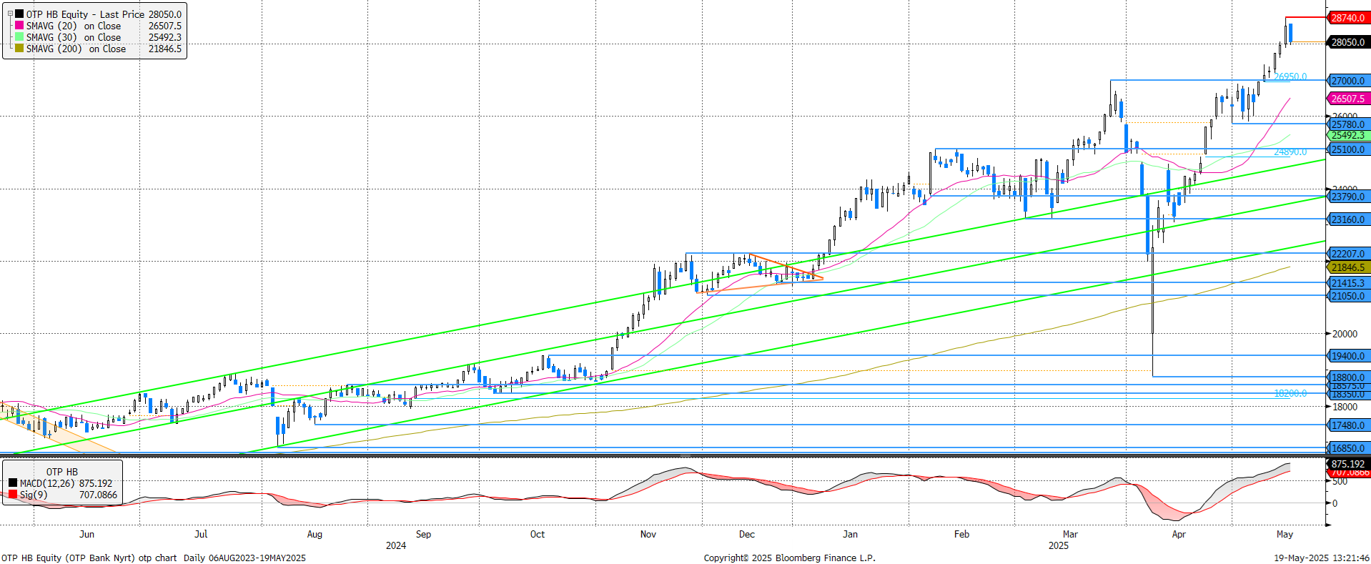Click the olive SMAVG (200) color swatch
The width and height of the screenshot is (1371, 564).
pyautogui.click(x=19, y=49)
